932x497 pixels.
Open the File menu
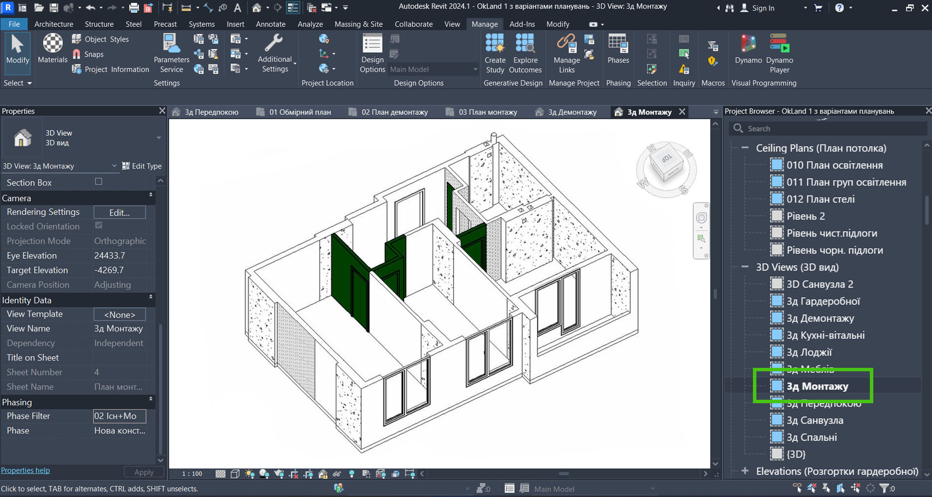(x=14, y=24)
